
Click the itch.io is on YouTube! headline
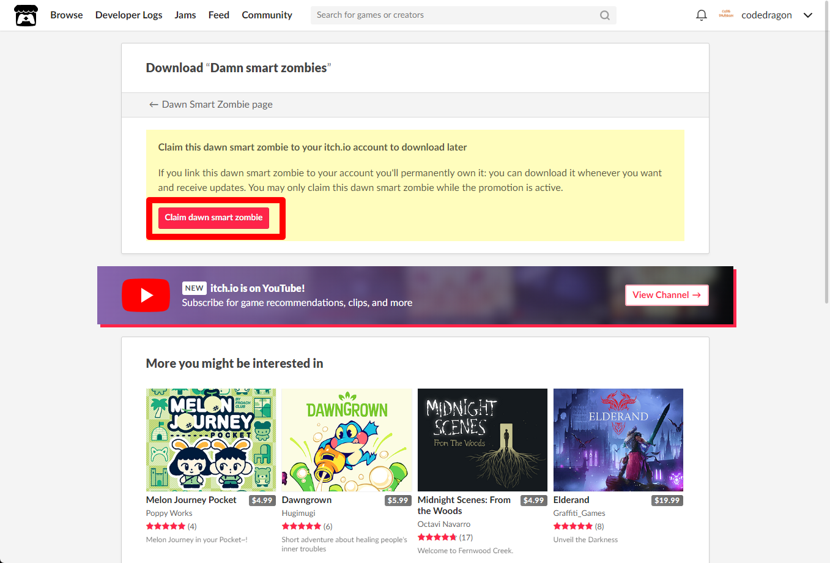(258, 288)
